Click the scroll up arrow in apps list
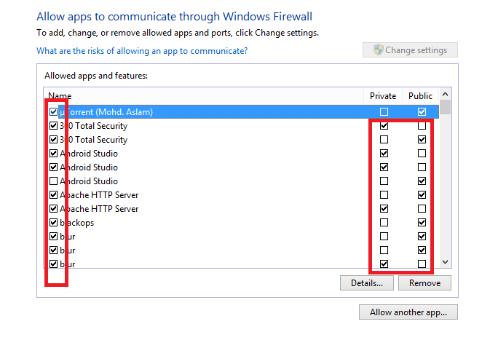490x340 pixels. point(446,94)
